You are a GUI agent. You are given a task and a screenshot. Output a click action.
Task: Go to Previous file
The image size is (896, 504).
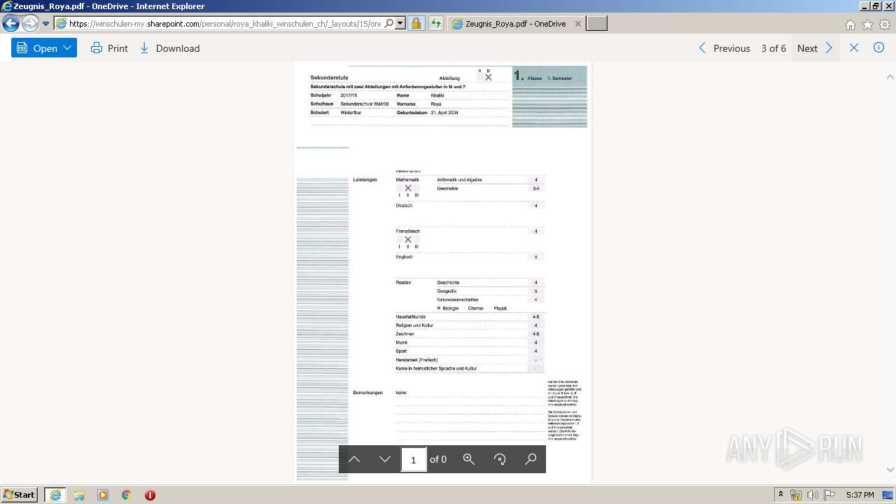724,48
